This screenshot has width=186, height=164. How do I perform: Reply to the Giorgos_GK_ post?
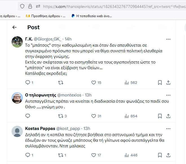pyautogui.click(x=28, y=82)
